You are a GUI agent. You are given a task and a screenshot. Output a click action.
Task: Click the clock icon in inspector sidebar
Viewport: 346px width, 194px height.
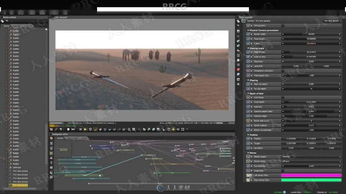point(238,60)
